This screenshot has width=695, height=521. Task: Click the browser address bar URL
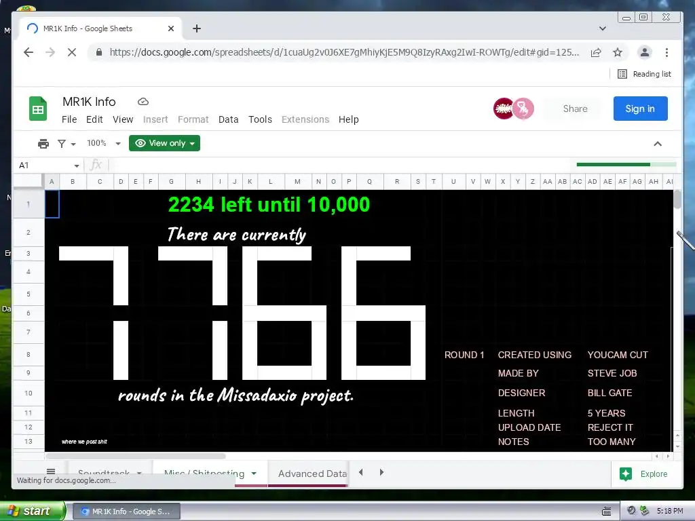[344, 52]
